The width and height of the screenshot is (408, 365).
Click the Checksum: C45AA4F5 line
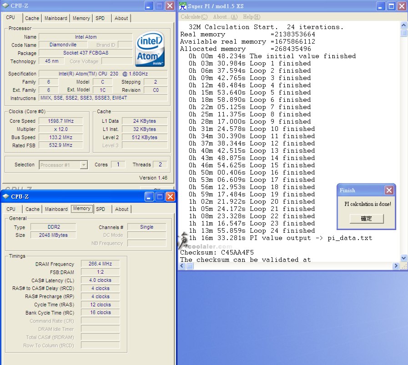pos(217,252)
